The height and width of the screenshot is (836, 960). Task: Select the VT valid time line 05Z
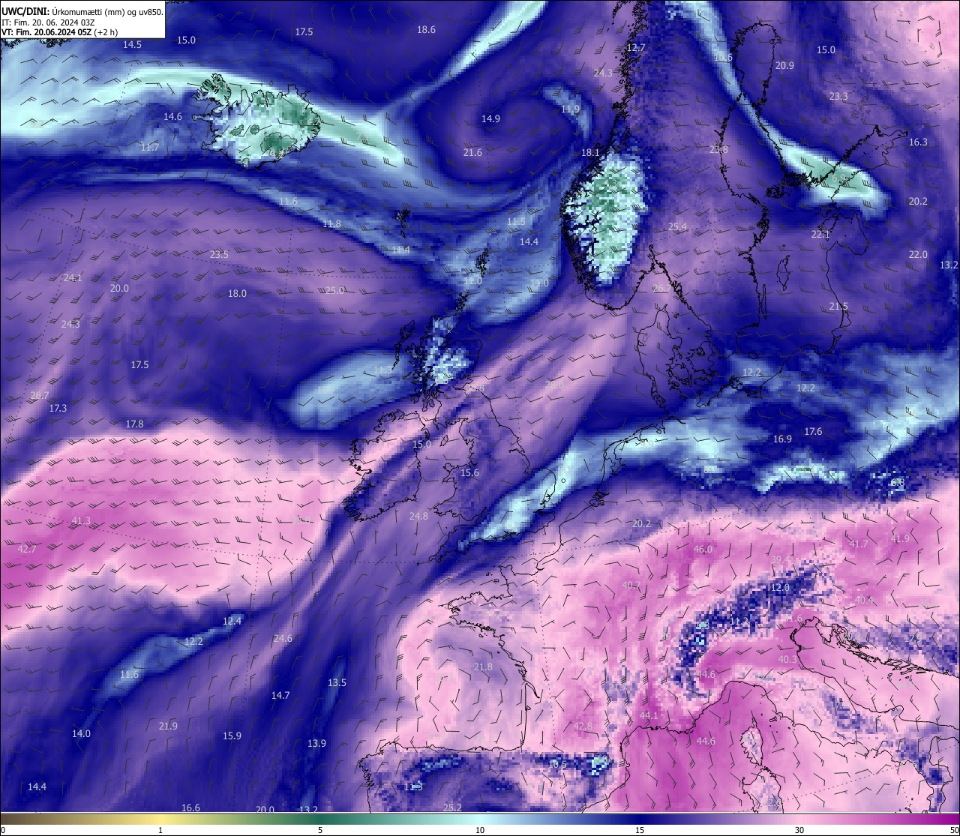coord(59,32)
